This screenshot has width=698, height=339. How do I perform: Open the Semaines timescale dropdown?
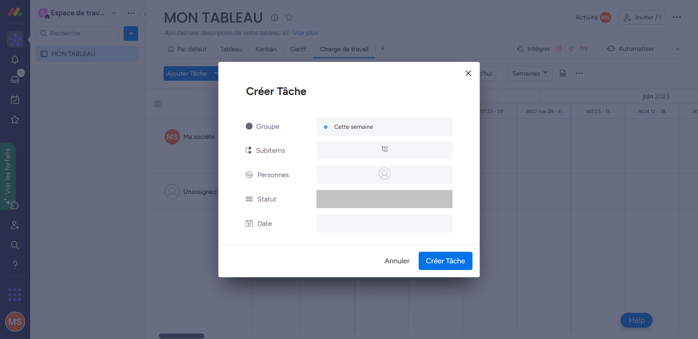[530, 73]
